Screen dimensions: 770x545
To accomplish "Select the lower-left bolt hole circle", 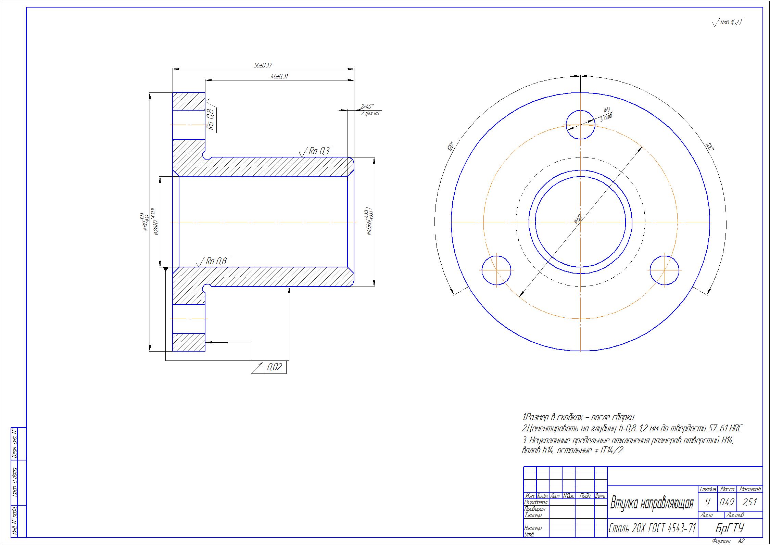I will tap(496, 270).
